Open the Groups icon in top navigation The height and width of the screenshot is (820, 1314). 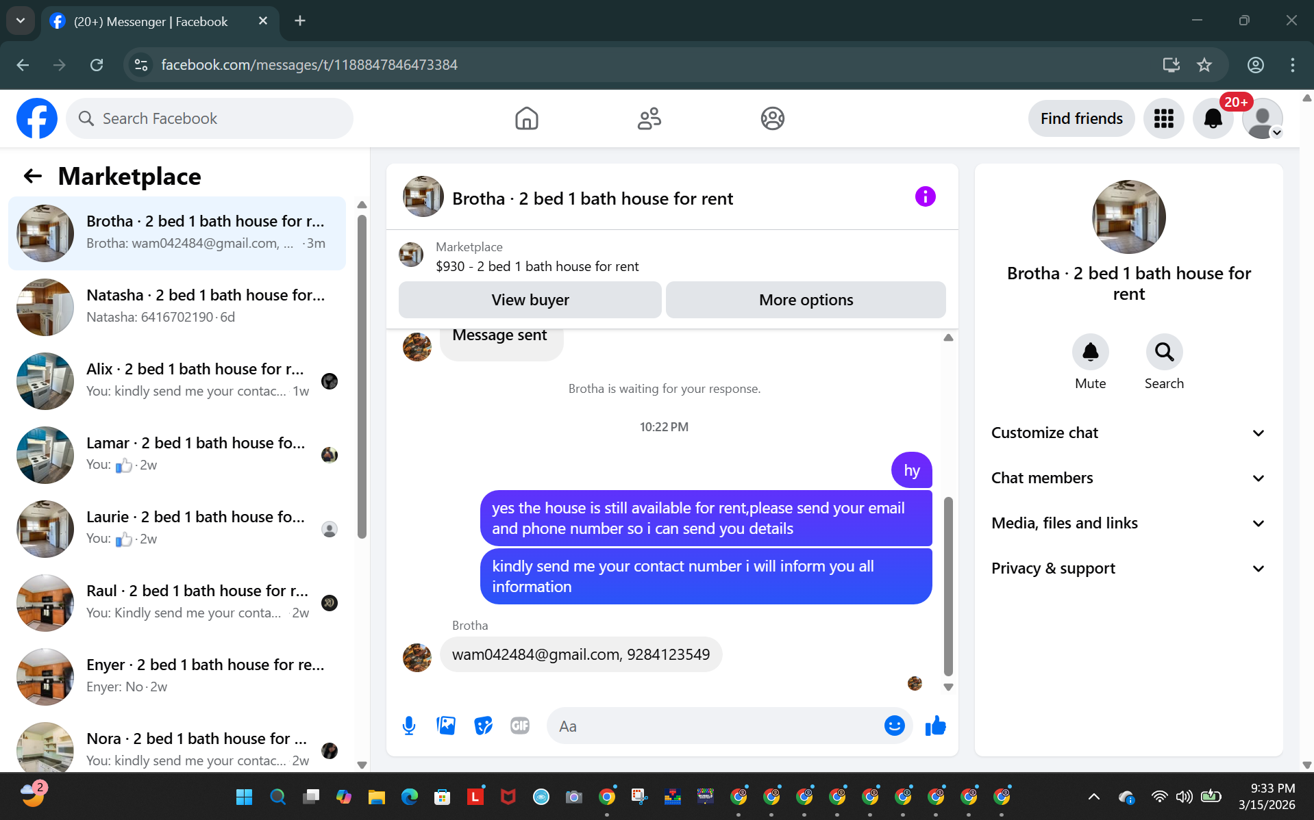tap(772, 118)
